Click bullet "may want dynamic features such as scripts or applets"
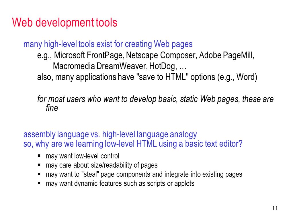289x220 pixels. 120,184
